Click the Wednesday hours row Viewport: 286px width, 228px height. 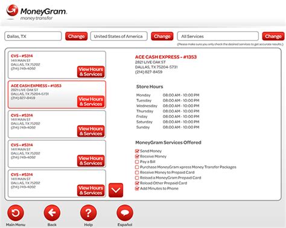click(x=168, y=106)
